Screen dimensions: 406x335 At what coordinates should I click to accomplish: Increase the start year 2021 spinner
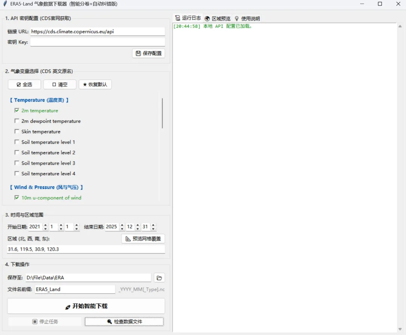tap(45, 225)
